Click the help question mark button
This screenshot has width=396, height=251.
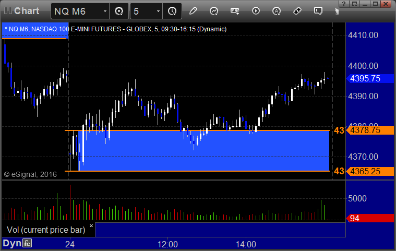pyautogui.click(x=344, y=4)
